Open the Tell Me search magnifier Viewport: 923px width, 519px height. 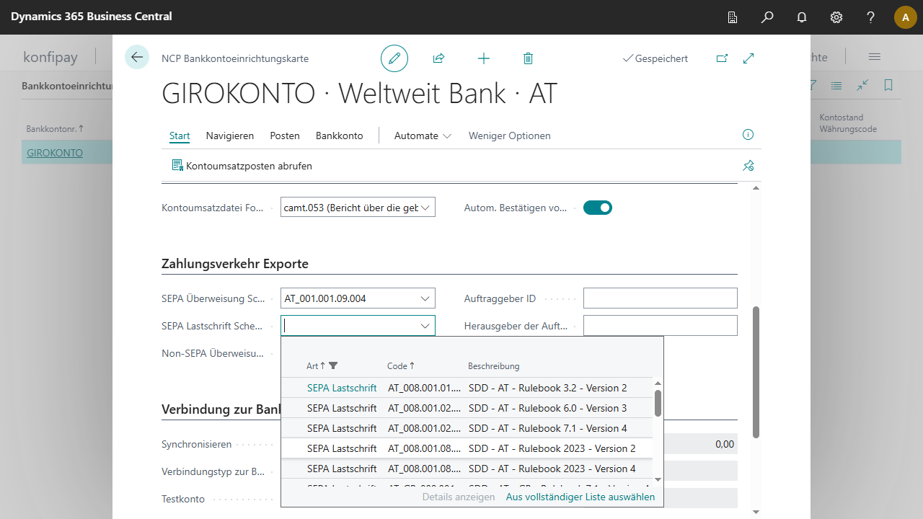coord(767,17)
